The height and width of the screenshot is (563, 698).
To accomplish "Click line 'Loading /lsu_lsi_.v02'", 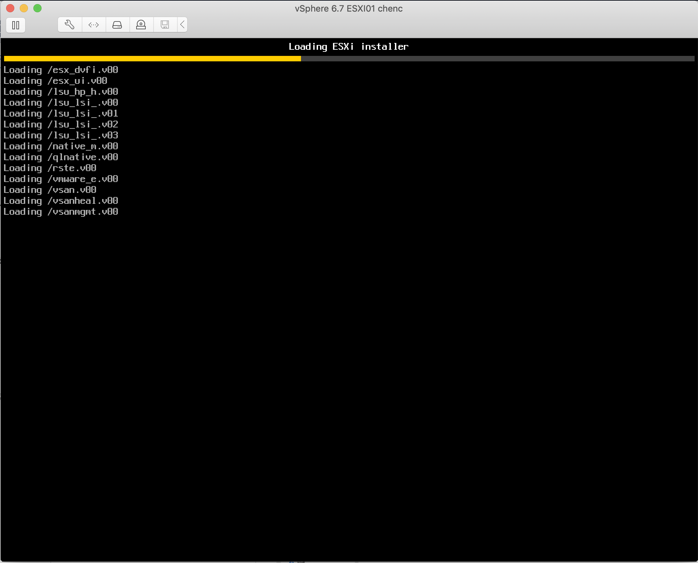I will point(61,124).
